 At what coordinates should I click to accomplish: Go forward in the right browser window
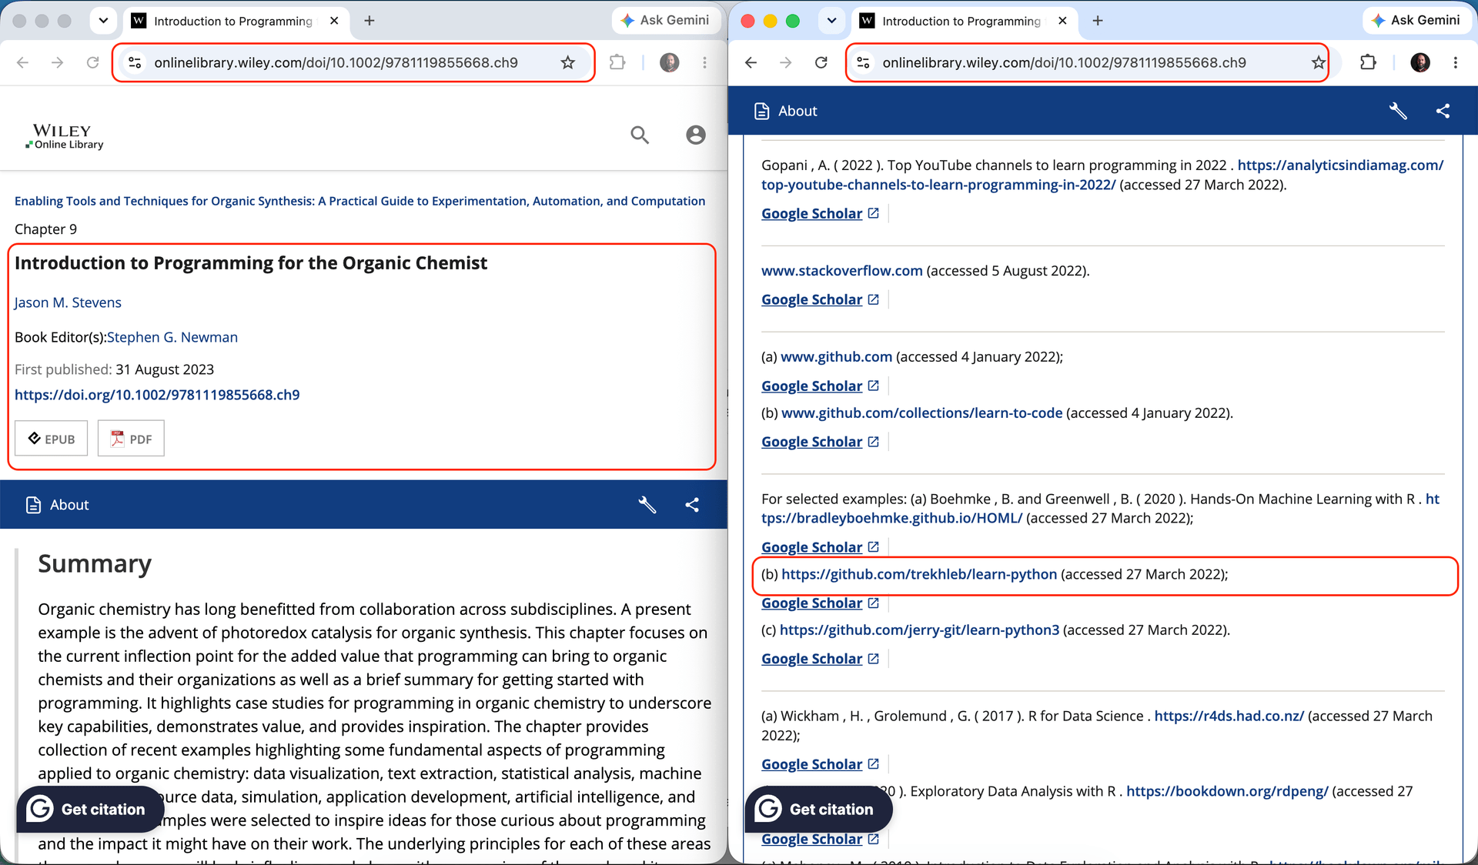pos(785,62)
